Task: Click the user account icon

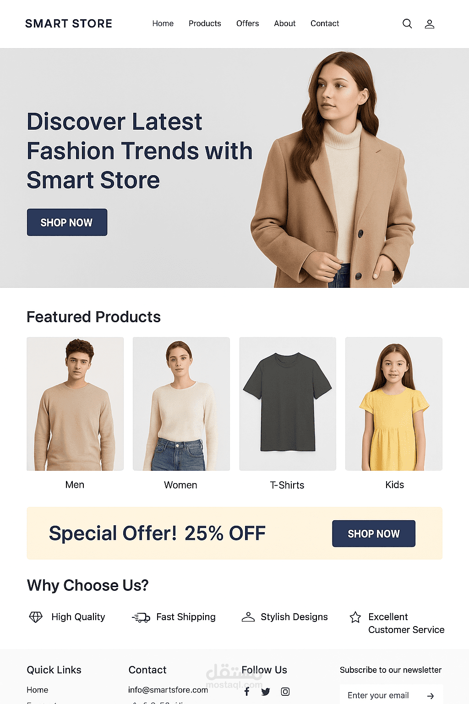Action: click(429, 24)
